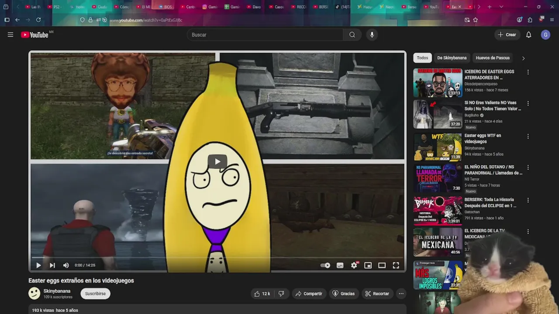The image size is (559, 314).
Task: Open the ICEBERG DE EASTER EGGS thumbnail
Action: point(438,82)
